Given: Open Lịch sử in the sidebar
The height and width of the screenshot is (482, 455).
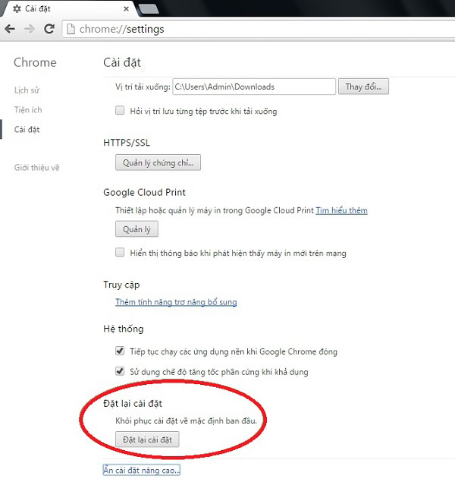Looking at the screenshot, I should pos(27,90).
